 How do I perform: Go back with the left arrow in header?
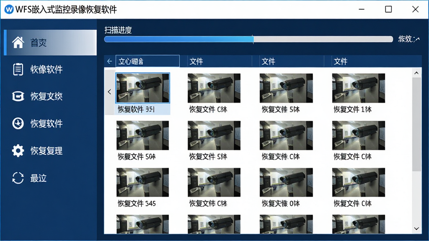[109, 61]
